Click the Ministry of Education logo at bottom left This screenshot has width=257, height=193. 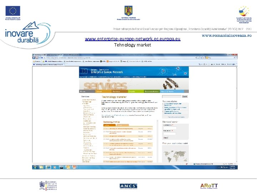pos(48,186)
